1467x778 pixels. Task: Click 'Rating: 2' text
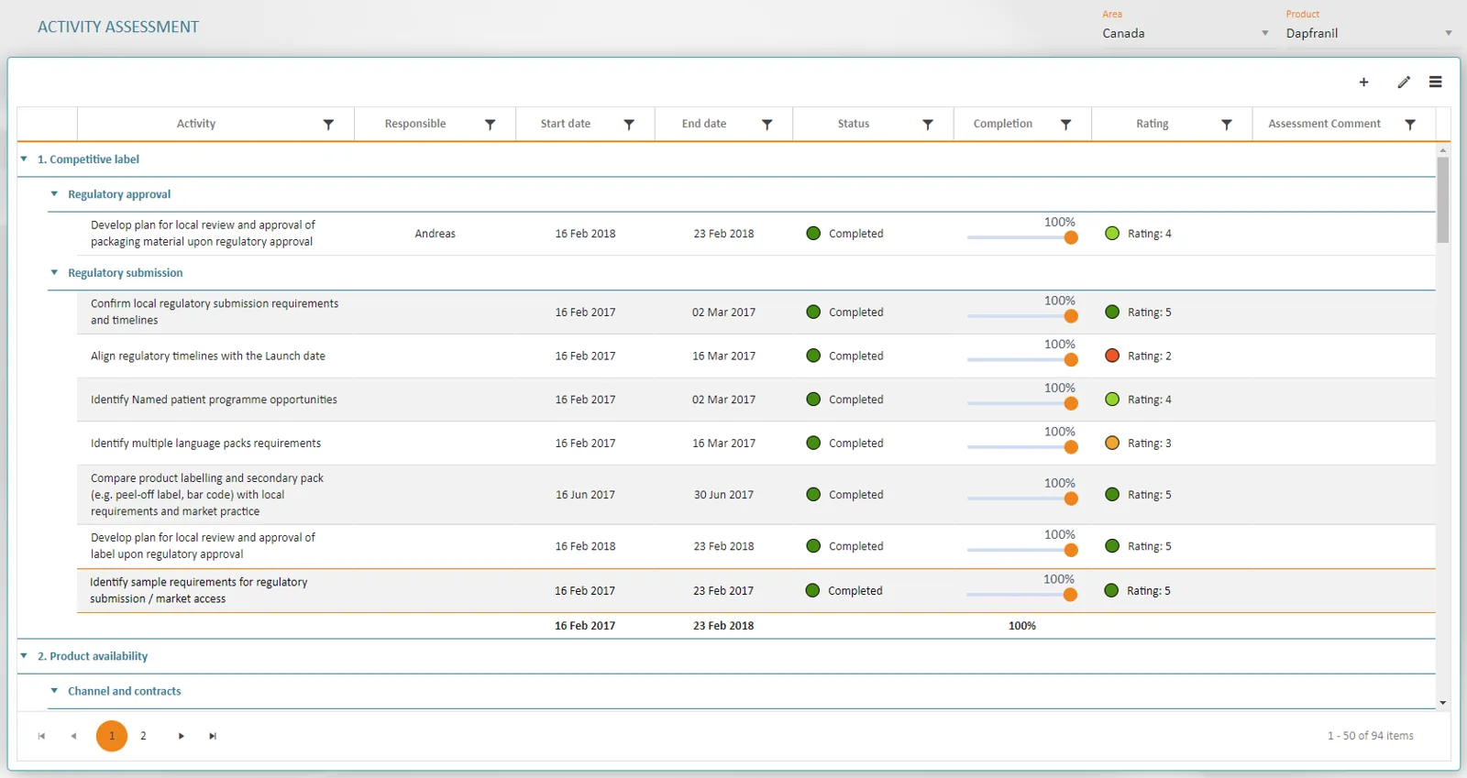[x=1150, y=356]
